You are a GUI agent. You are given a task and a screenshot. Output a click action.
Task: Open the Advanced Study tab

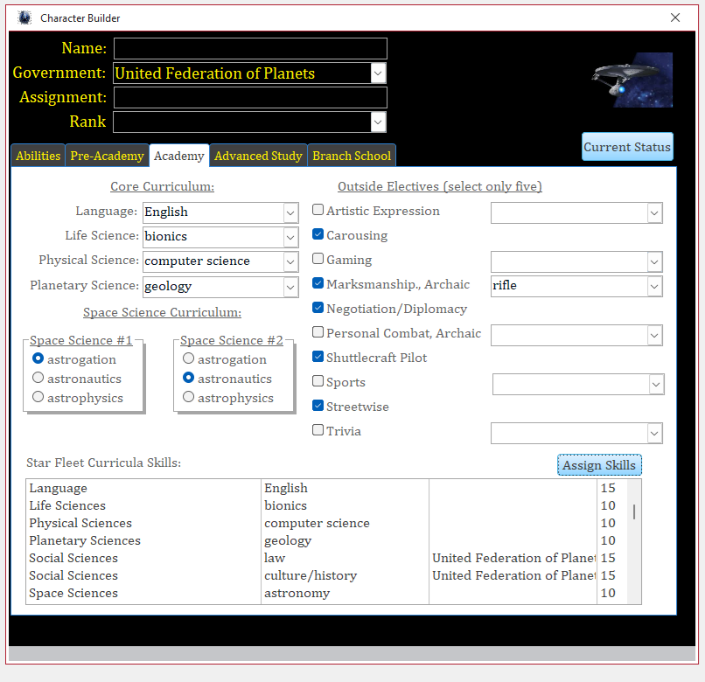(258, 157)
